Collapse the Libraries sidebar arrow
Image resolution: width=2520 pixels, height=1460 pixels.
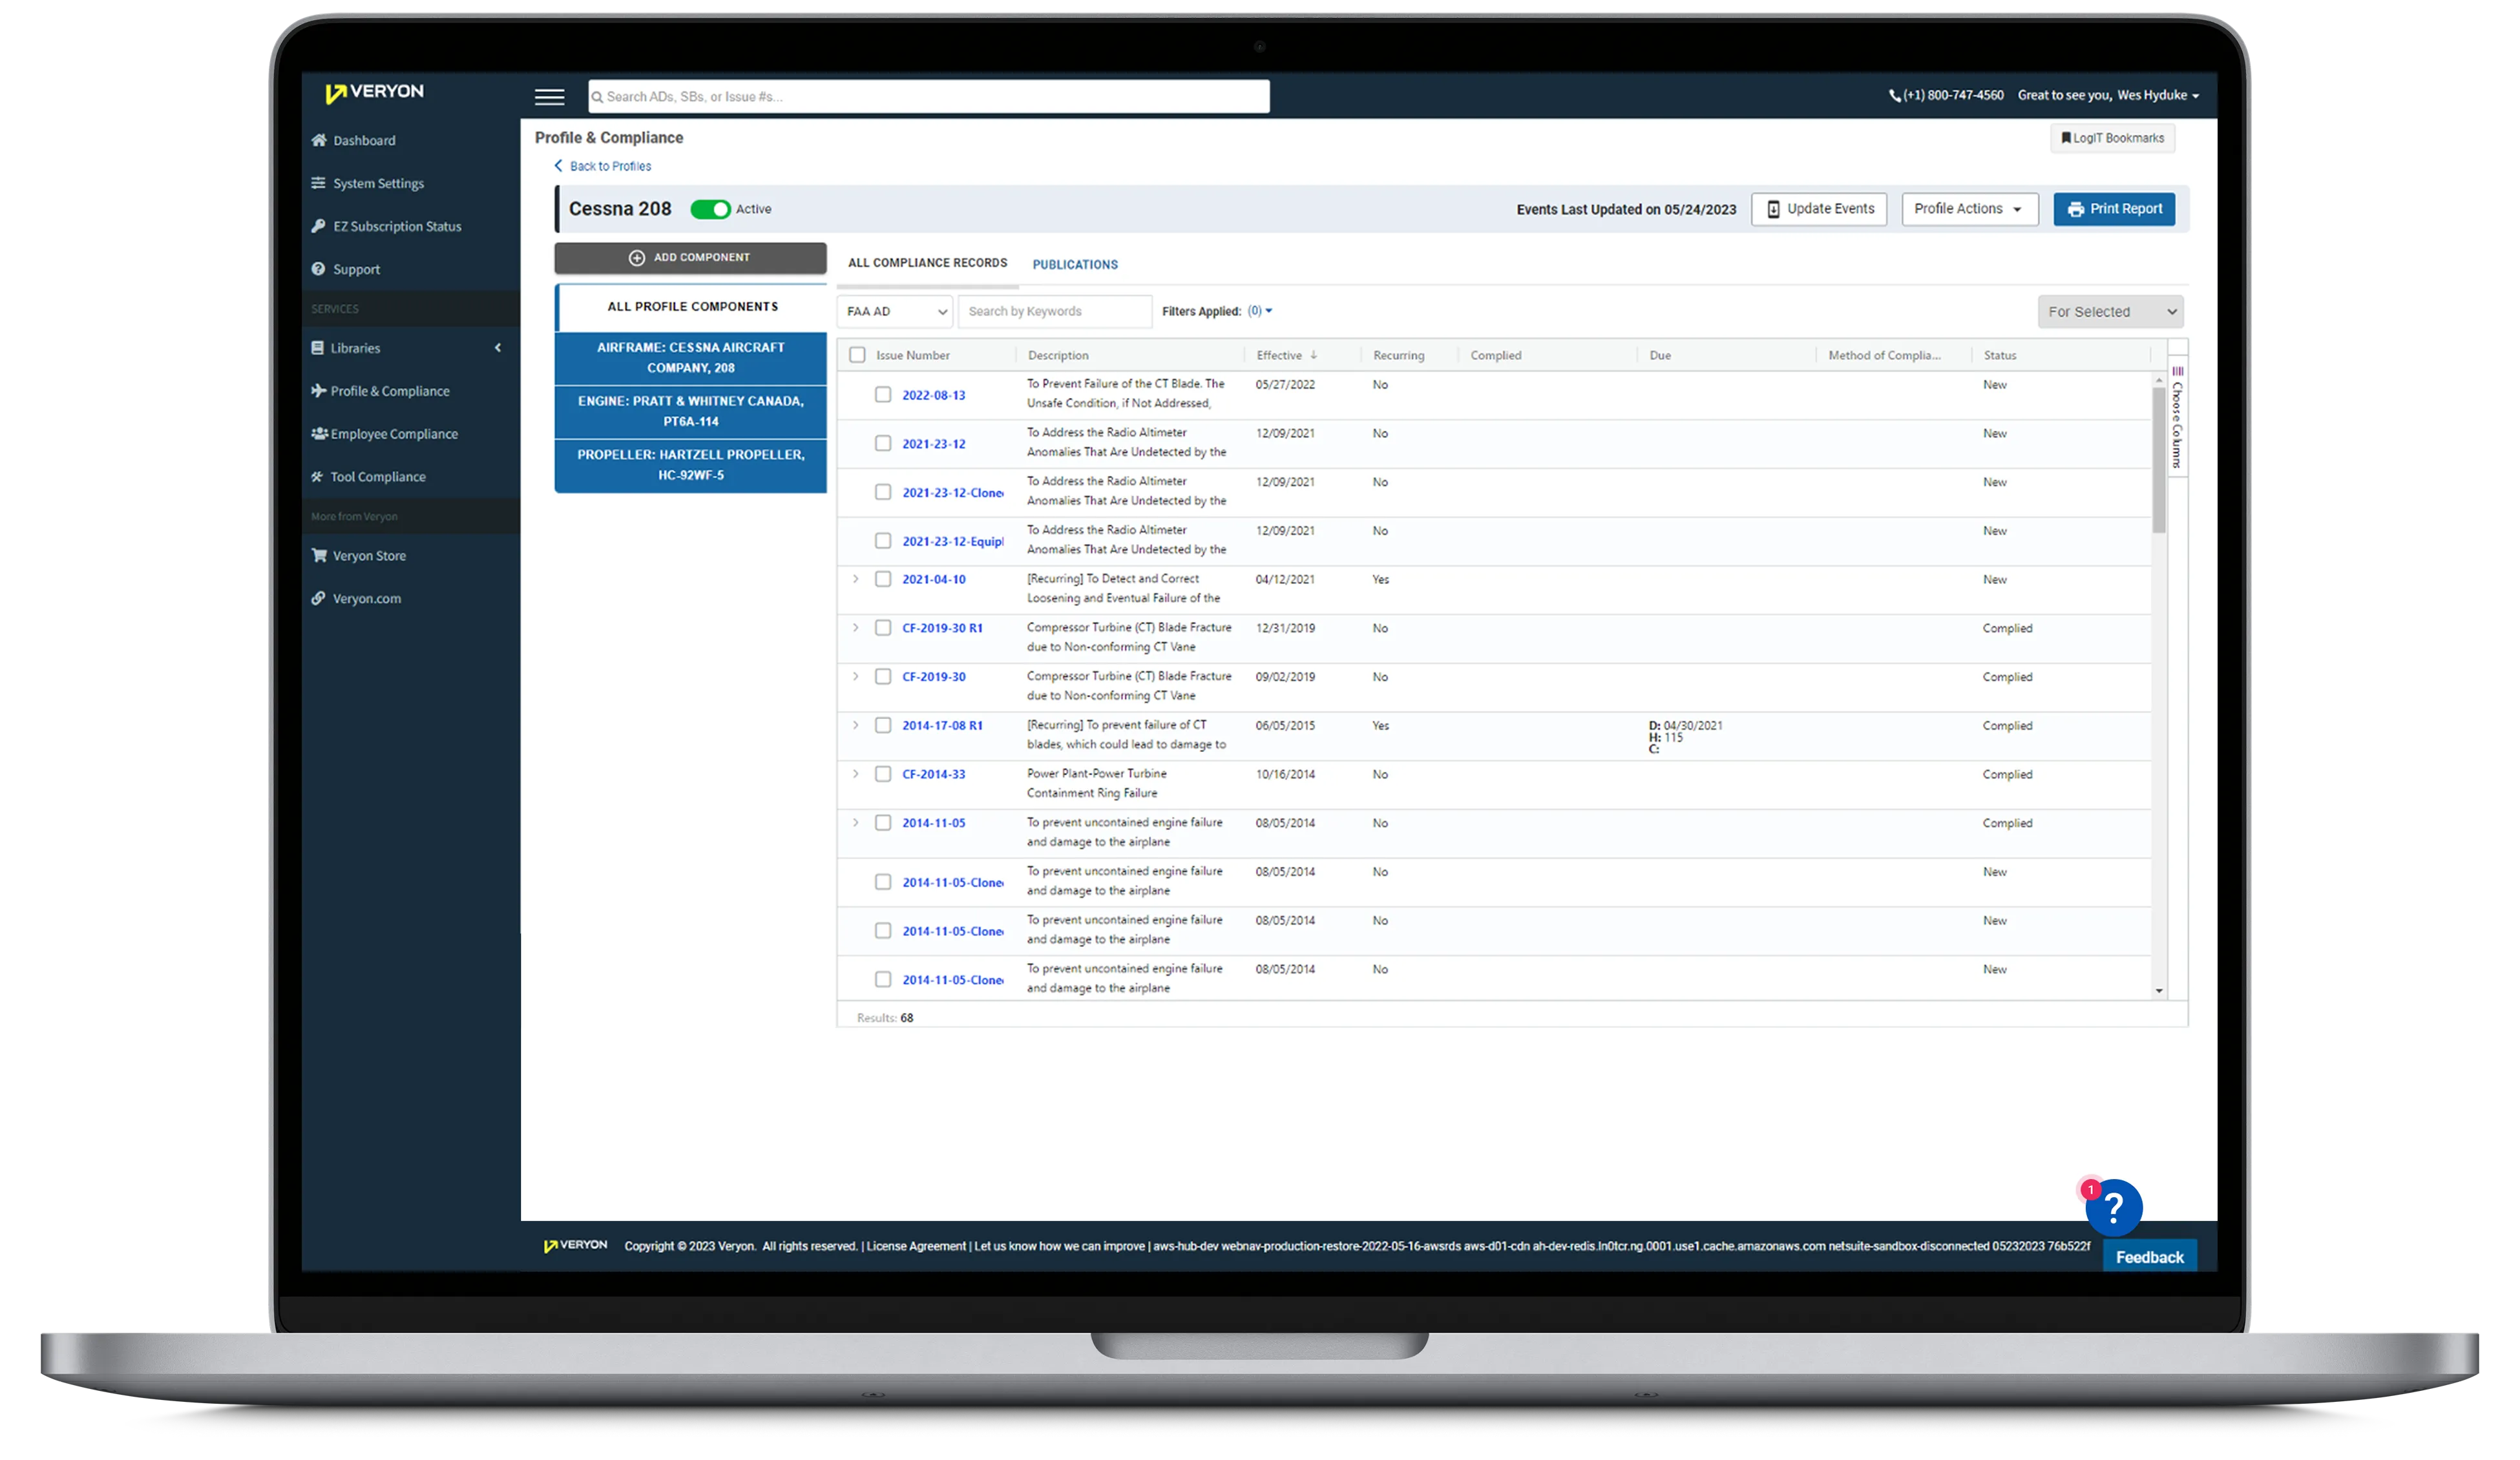(x=498, y=348)
